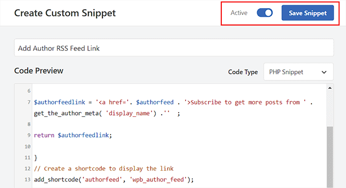Click the code line starting with 'return $authorfeedlink;'
Image resolution: width=346 pixels, height=188 pixels.
(x=73, y=135)
